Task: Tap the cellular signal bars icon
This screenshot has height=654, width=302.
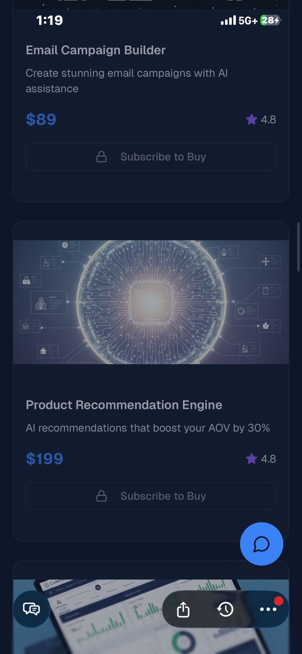Action: [228, 20]
